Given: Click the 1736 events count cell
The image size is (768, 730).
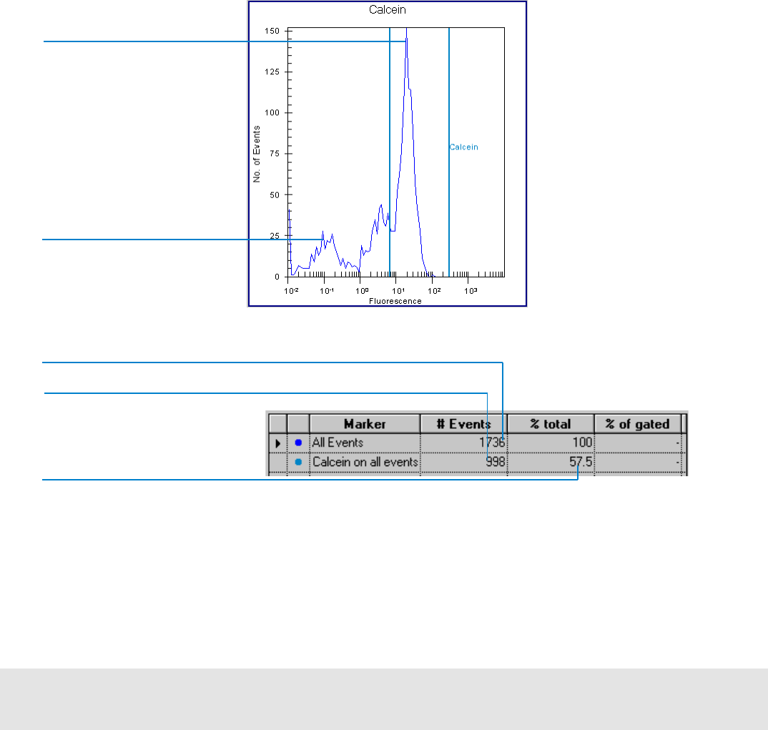Looking at the screenshot, I should [x=464, y=443].
